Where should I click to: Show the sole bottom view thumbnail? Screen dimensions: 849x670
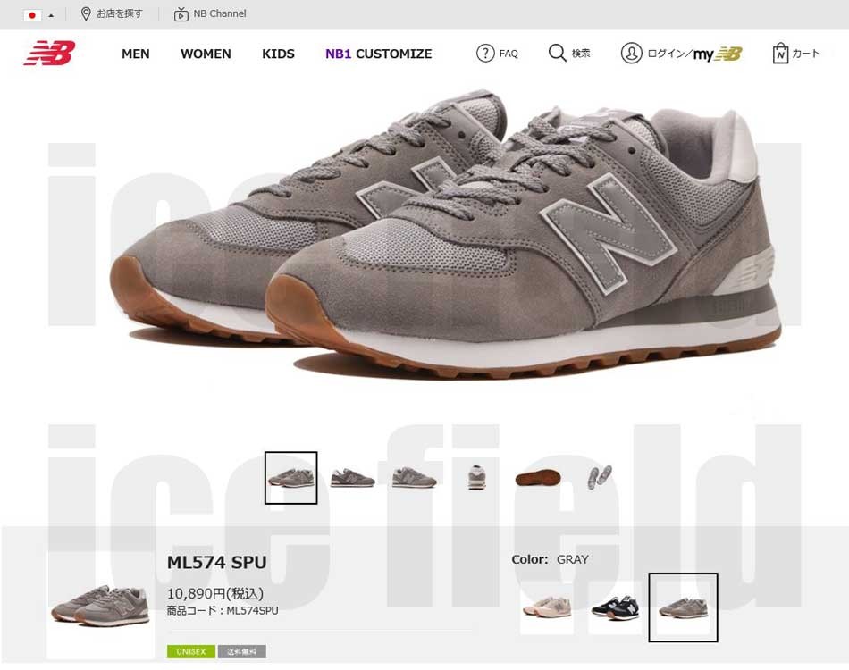tap(538, 478)
